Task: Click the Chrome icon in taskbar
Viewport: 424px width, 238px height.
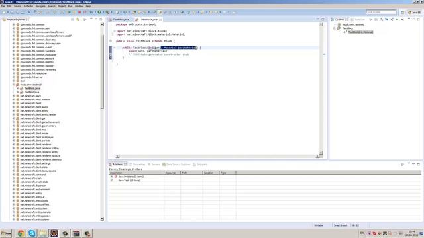Action: pos(21,233)
